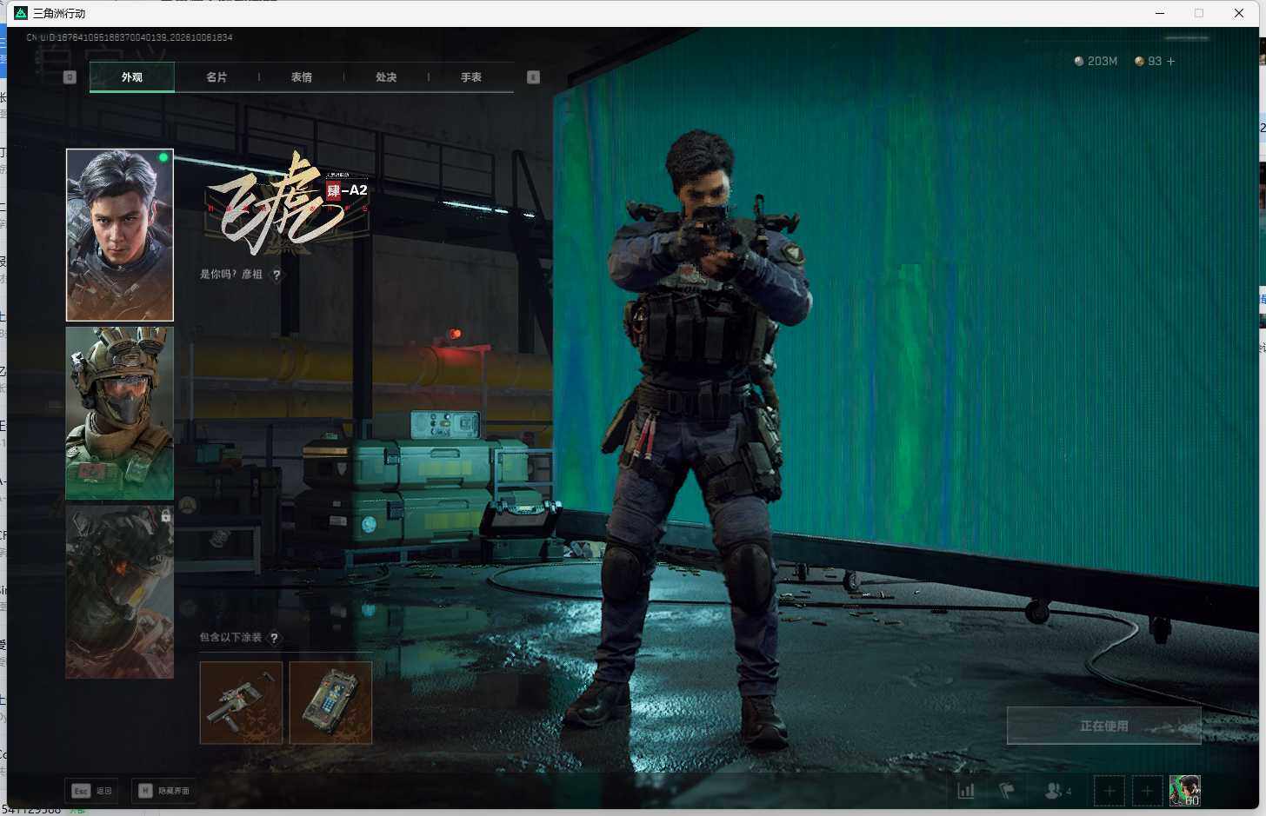1266x816 pixels.
Task: Minimize the 三角洲行动 window
Action: coord(1160,13)
